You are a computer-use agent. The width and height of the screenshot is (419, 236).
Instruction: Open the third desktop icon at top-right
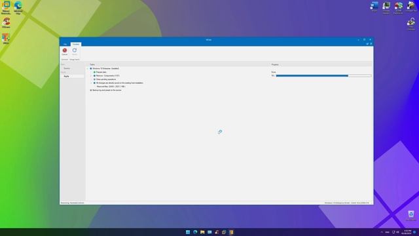pyautogui.click(x=398, y=7)
